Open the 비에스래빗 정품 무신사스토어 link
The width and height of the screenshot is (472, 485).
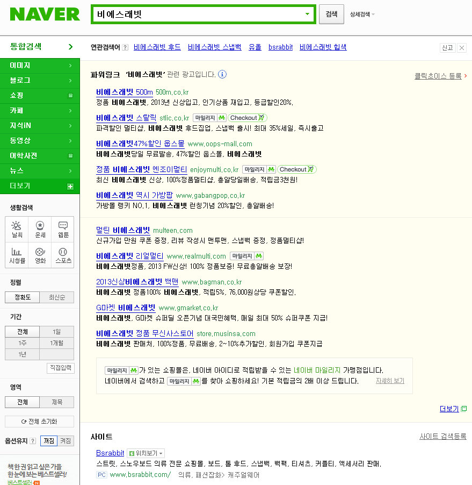(144, 333)
